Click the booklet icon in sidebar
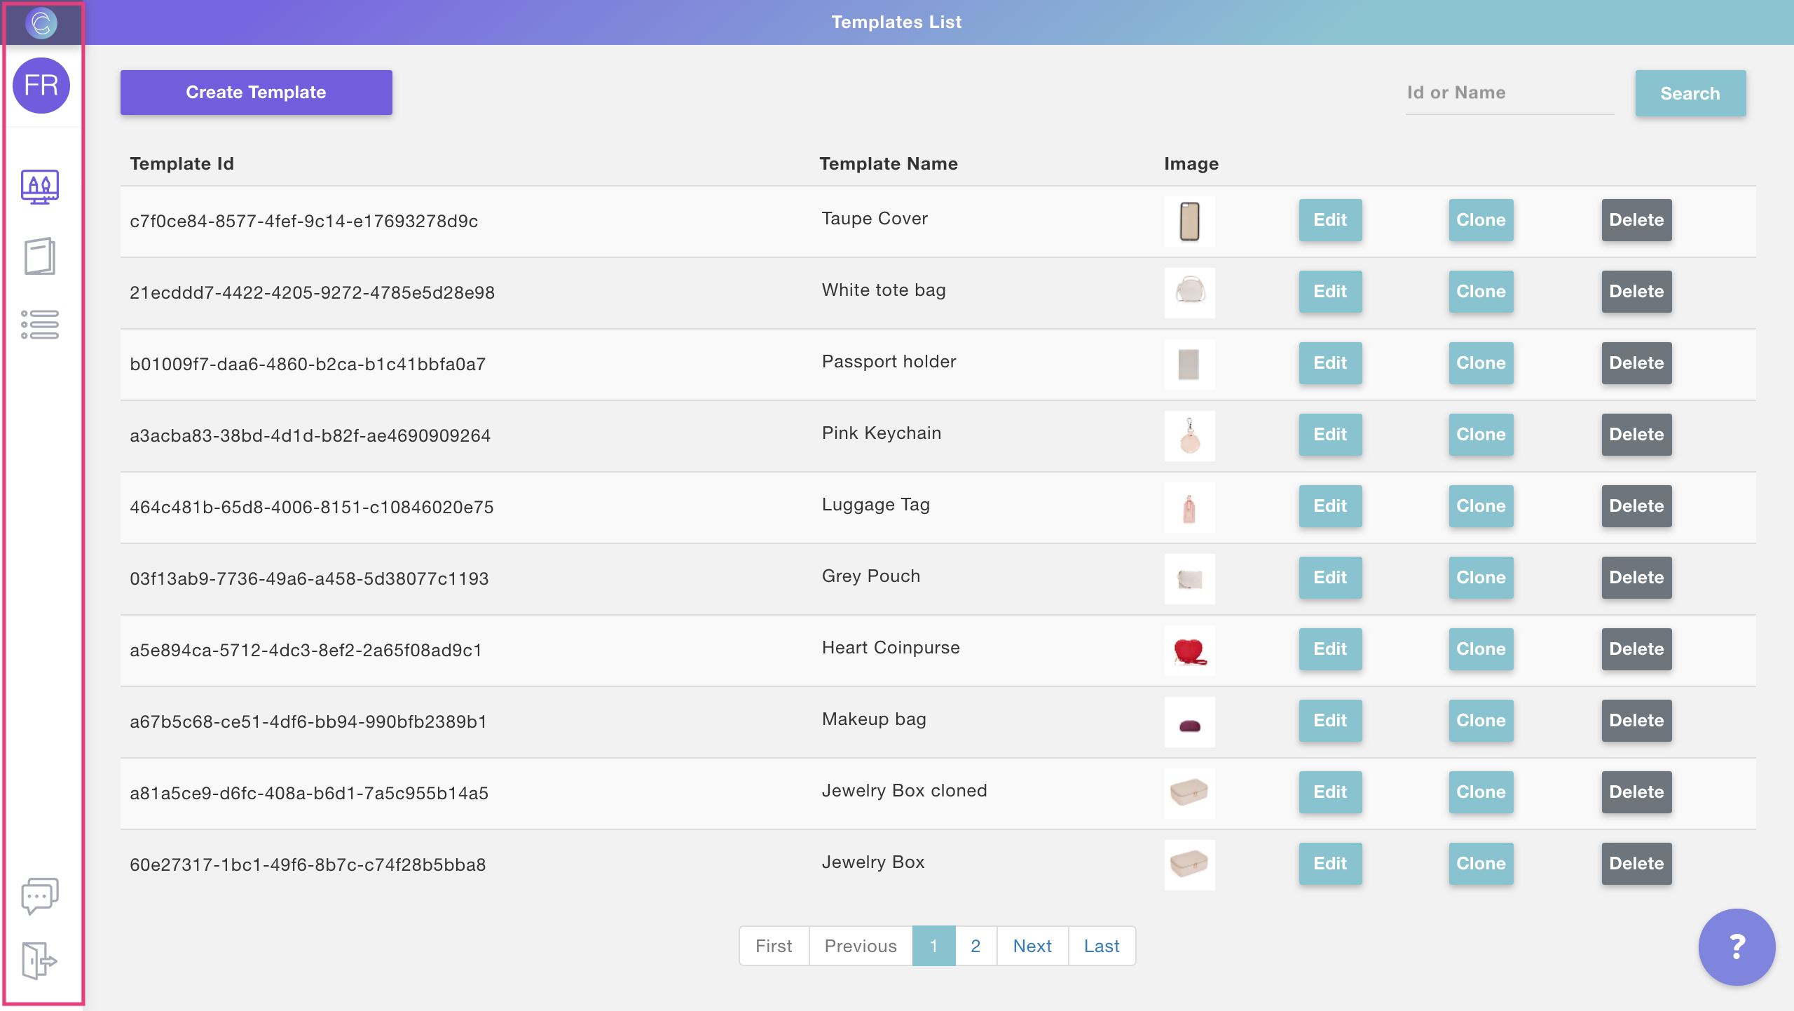Image resolution: width=1794 pixels, height=1011 pixels. coord(40,256)
